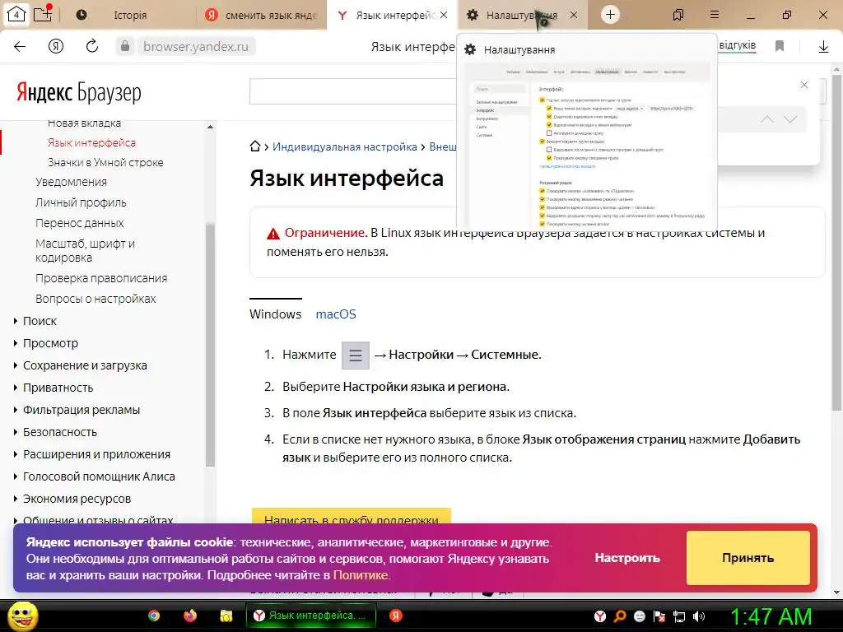Open Масштаб, шрифт и кодировка page
Viewport: 843px width, 632px height.
coord(85,250)
